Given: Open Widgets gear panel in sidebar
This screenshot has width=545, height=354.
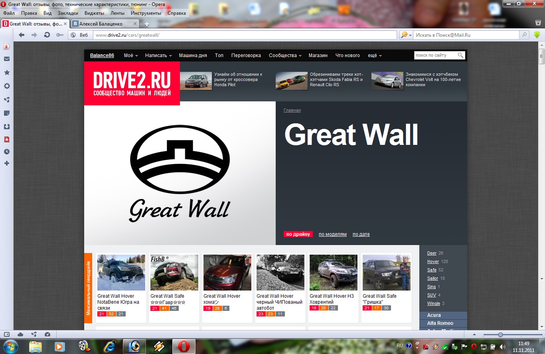Looking at the screenshot, I should (7, 86).
